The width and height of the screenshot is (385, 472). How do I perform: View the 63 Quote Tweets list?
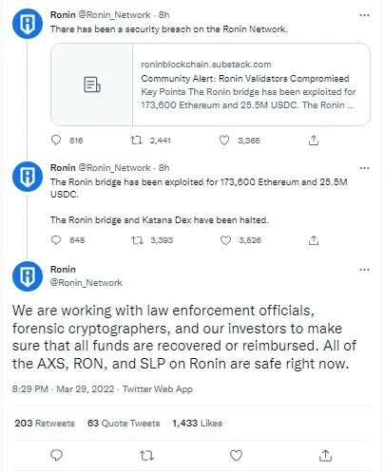124,424
